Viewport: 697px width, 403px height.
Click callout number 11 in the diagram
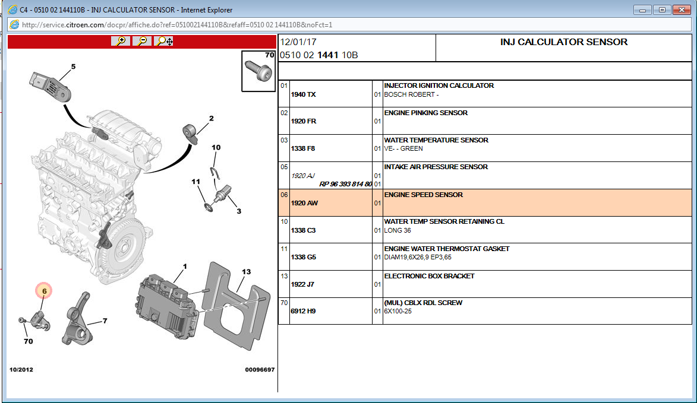[195, 182]
